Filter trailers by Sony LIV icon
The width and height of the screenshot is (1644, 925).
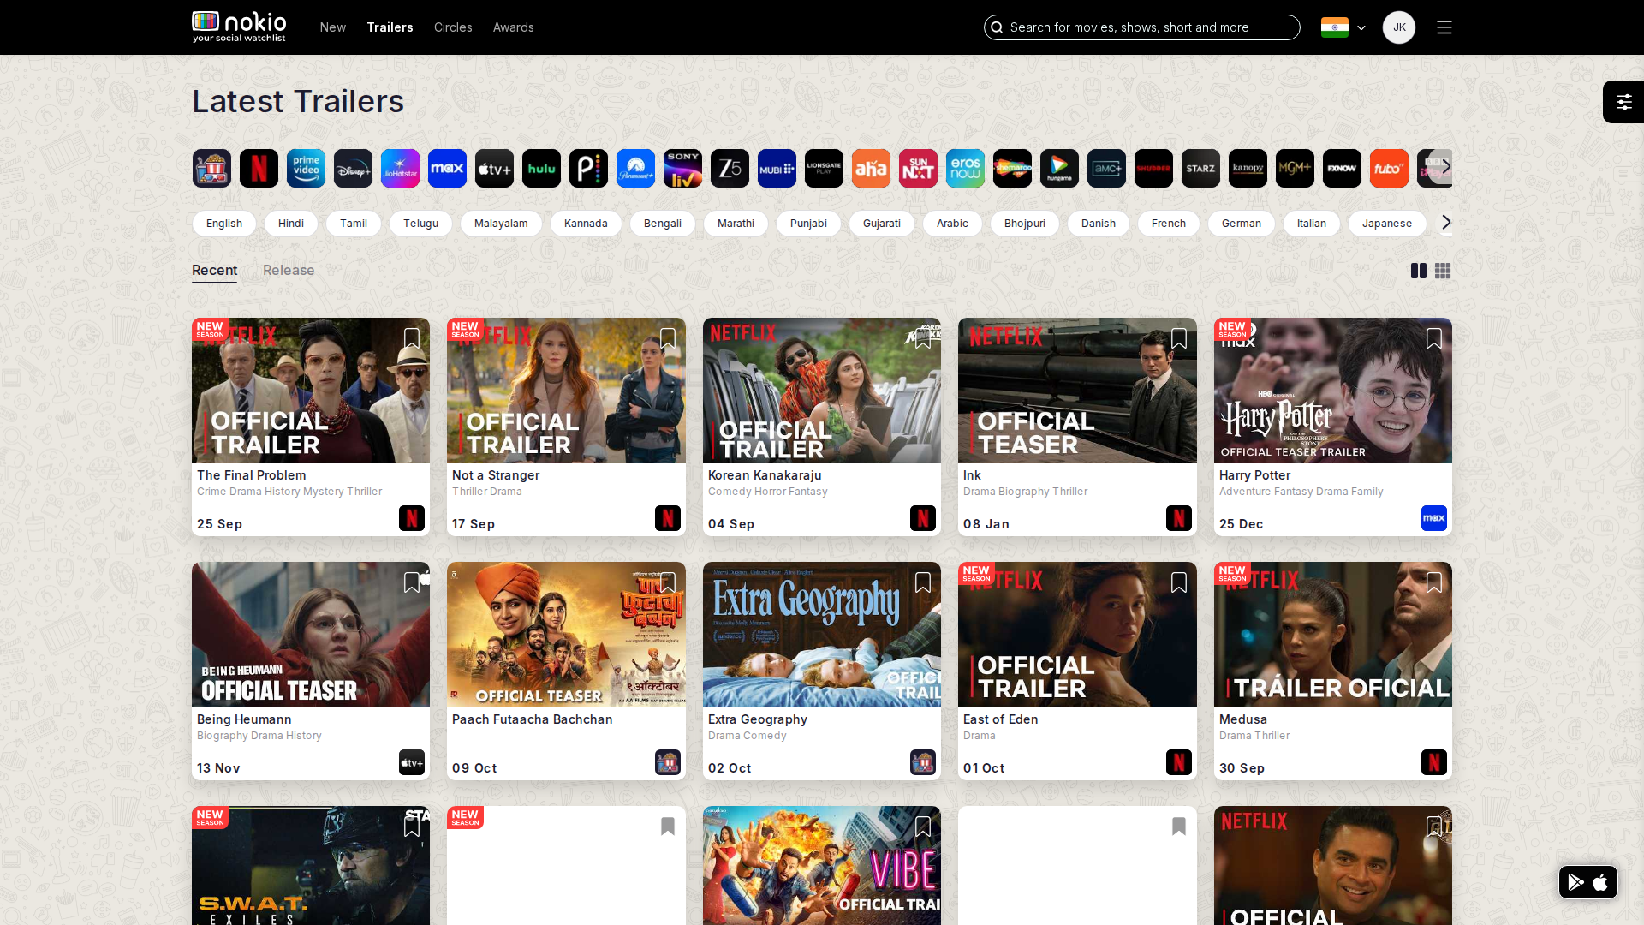pos(682,169)
